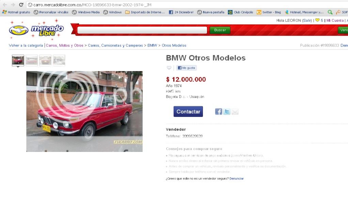This screenshot has width=348, height=207.
Task: Go to Carros, Camionetas y Camperos breadcrumb
Action: pos(115,46)
